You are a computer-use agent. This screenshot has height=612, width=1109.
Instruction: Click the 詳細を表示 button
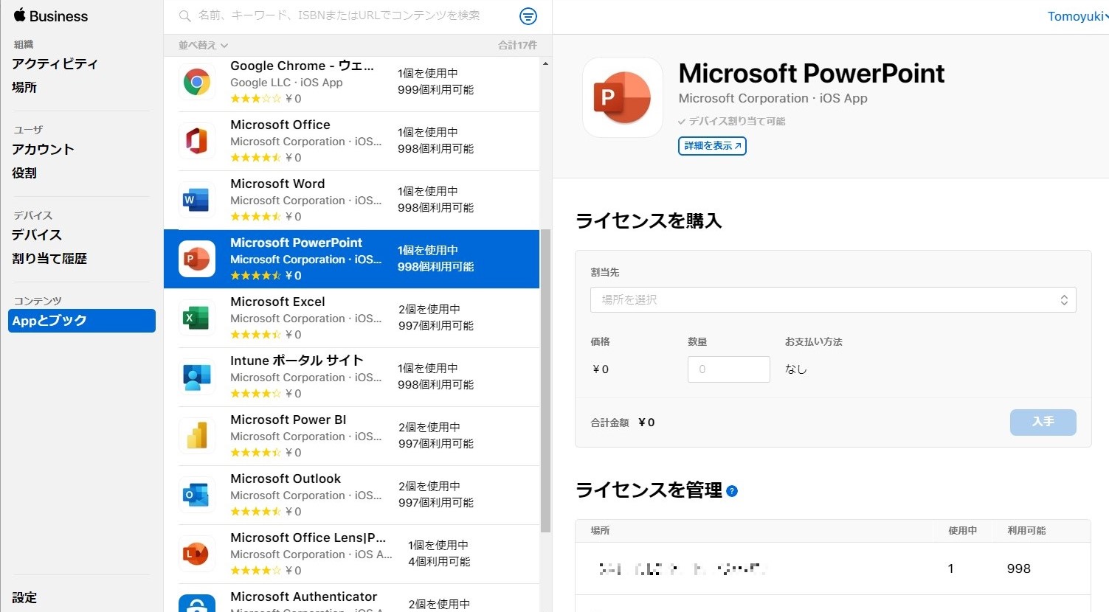(712, 146)
